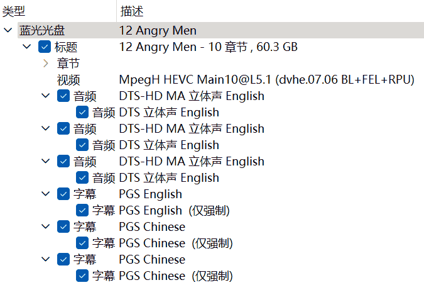Click the 描述 column header
Screen dimensions: 424x285
pos(131,11)
